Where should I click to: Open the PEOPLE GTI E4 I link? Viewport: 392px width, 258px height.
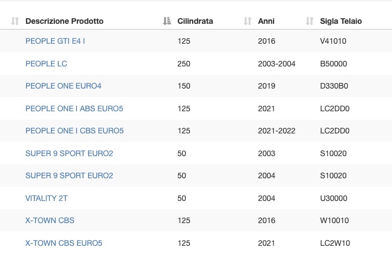coord(55,41)
